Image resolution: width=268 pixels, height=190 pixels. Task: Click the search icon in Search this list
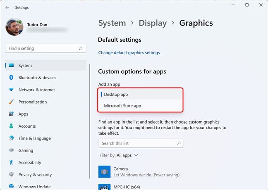coord(179,143)
